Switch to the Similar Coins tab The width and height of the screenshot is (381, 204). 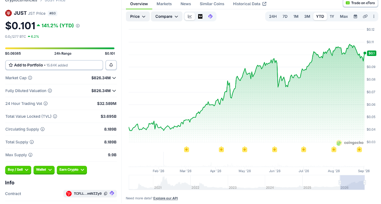click(212, 4)
